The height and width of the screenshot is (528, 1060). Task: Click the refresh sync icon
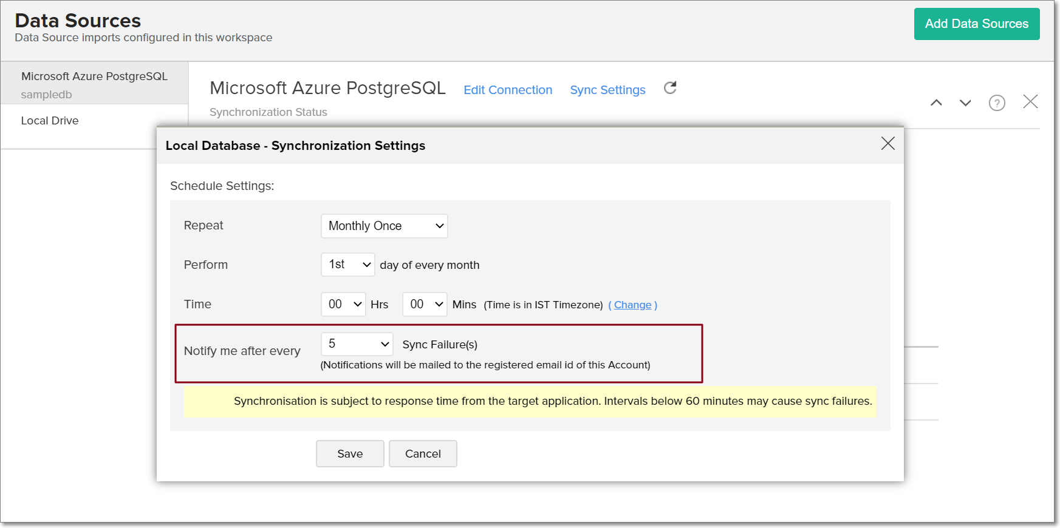670,88
